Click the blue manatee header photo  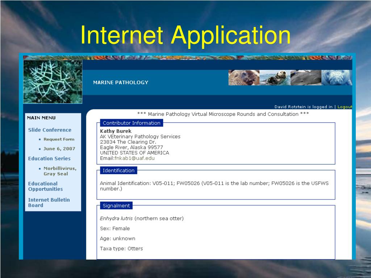[x=337, y=77]
